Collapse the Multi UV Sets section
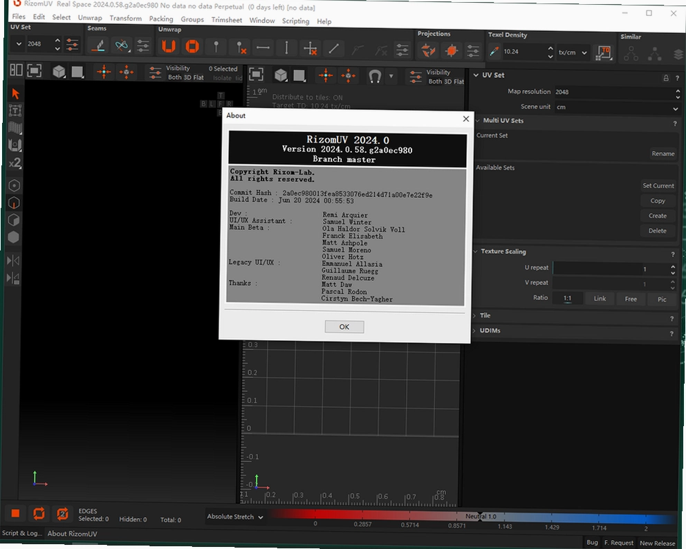This screenshot has height=549, width=686. (x=478, y=120)
